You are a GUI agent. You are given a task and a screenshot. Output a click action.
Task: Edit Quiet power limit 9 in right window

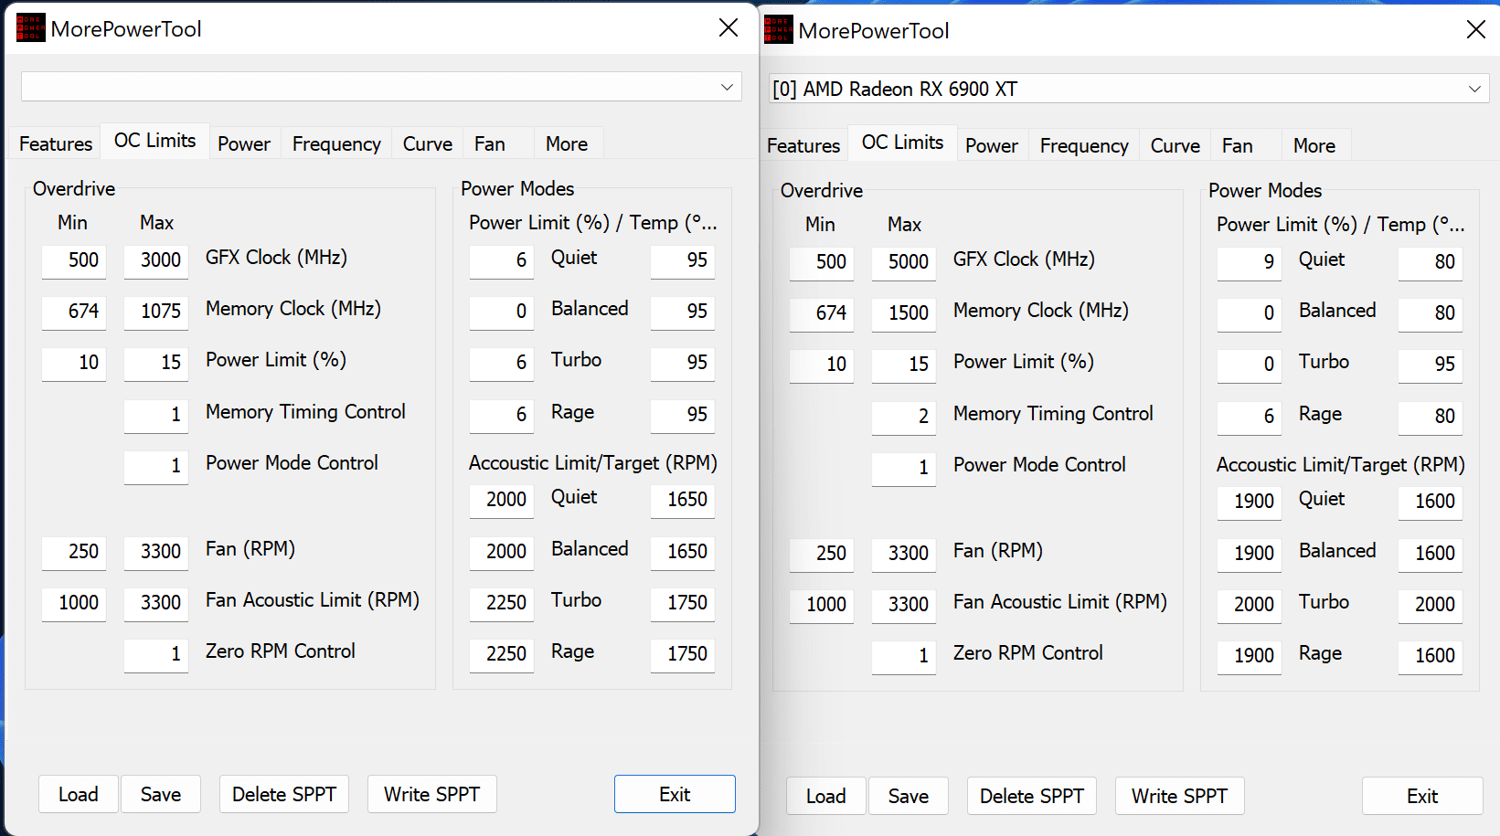pos(1250,262)
